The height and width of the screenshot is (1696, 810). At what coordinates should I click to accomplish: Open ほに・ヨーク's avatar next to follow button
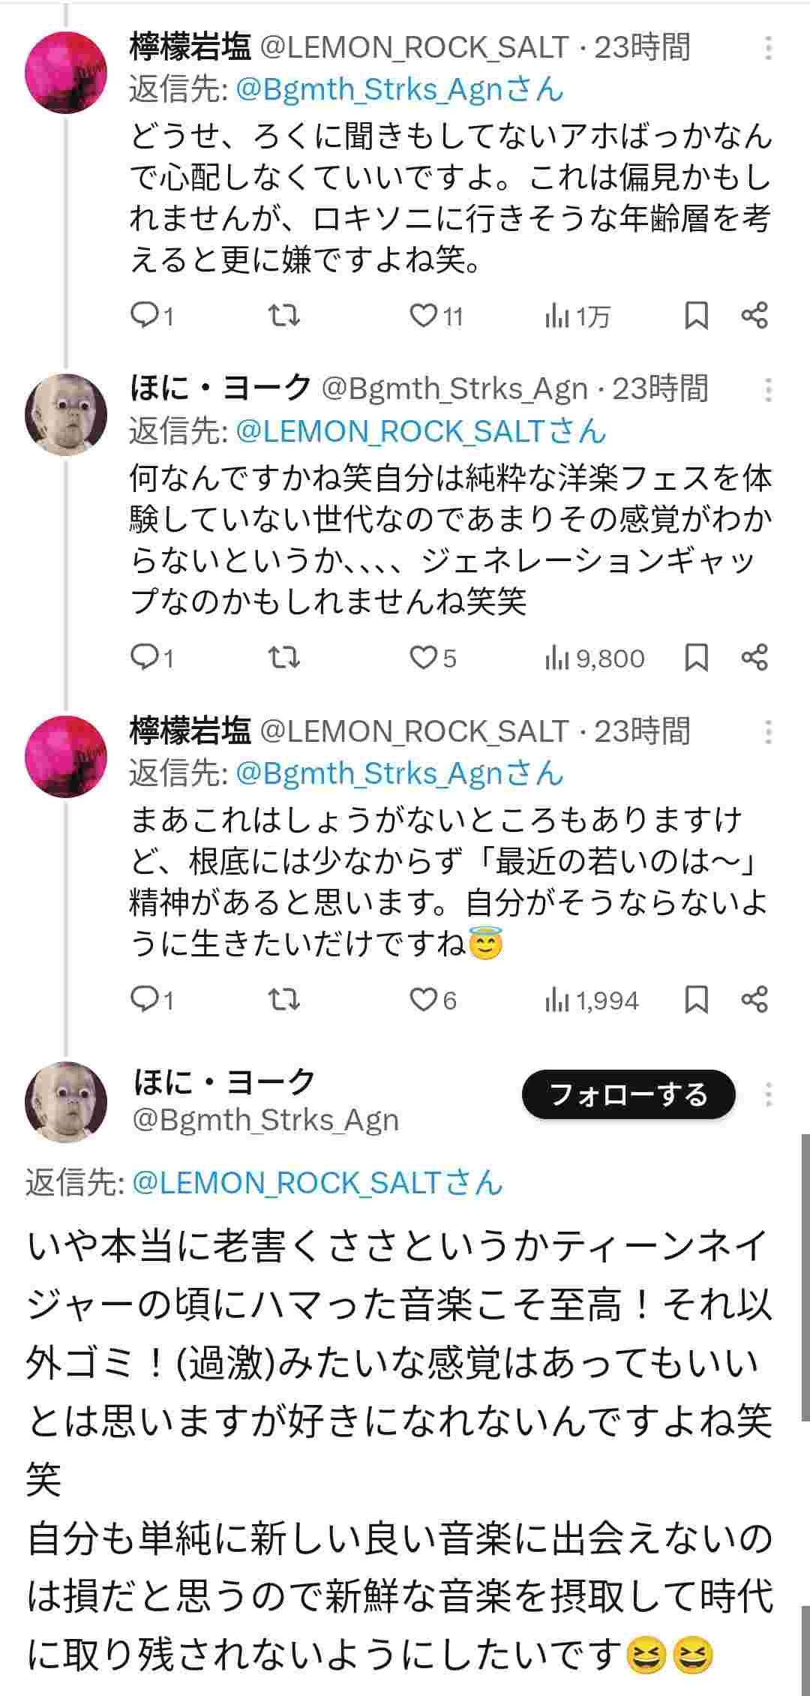66,1101
